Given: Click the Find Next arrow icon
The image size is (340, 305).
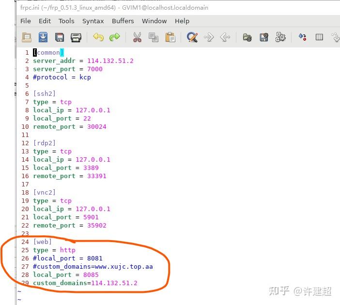Looking at the screenshot, I should (x=209, y=37).
